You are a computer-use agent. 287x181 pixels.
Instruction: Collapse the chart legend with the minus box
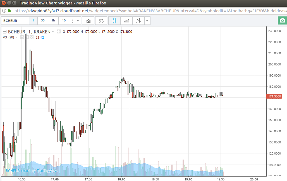[x=4, y=31]
